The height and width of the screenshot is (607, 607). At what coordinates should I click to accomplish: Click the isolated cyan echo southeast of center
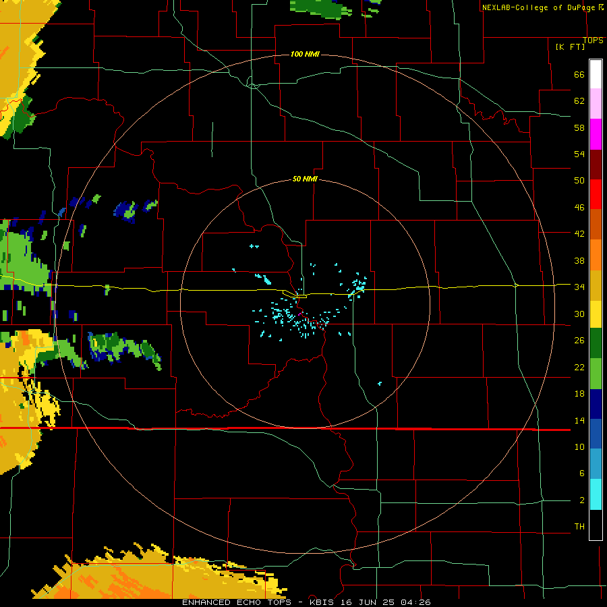tap(380, 384)
